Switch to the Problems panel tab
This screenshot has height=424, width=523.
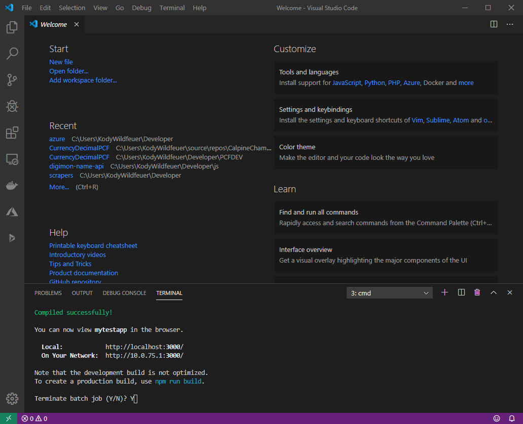point(48,293)
